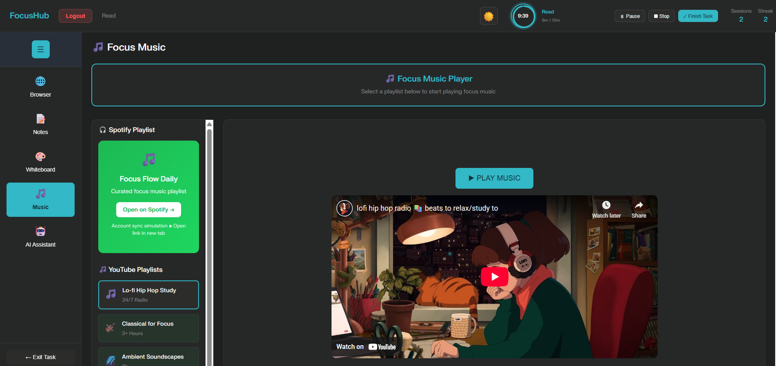
Task: Open Focus Flow Daily on Spotify
Action: point(148,209)
